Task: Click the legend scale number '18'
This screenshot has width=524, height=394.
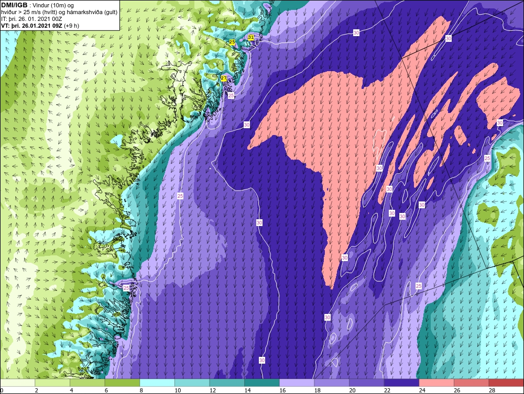Action: (317, 390)
